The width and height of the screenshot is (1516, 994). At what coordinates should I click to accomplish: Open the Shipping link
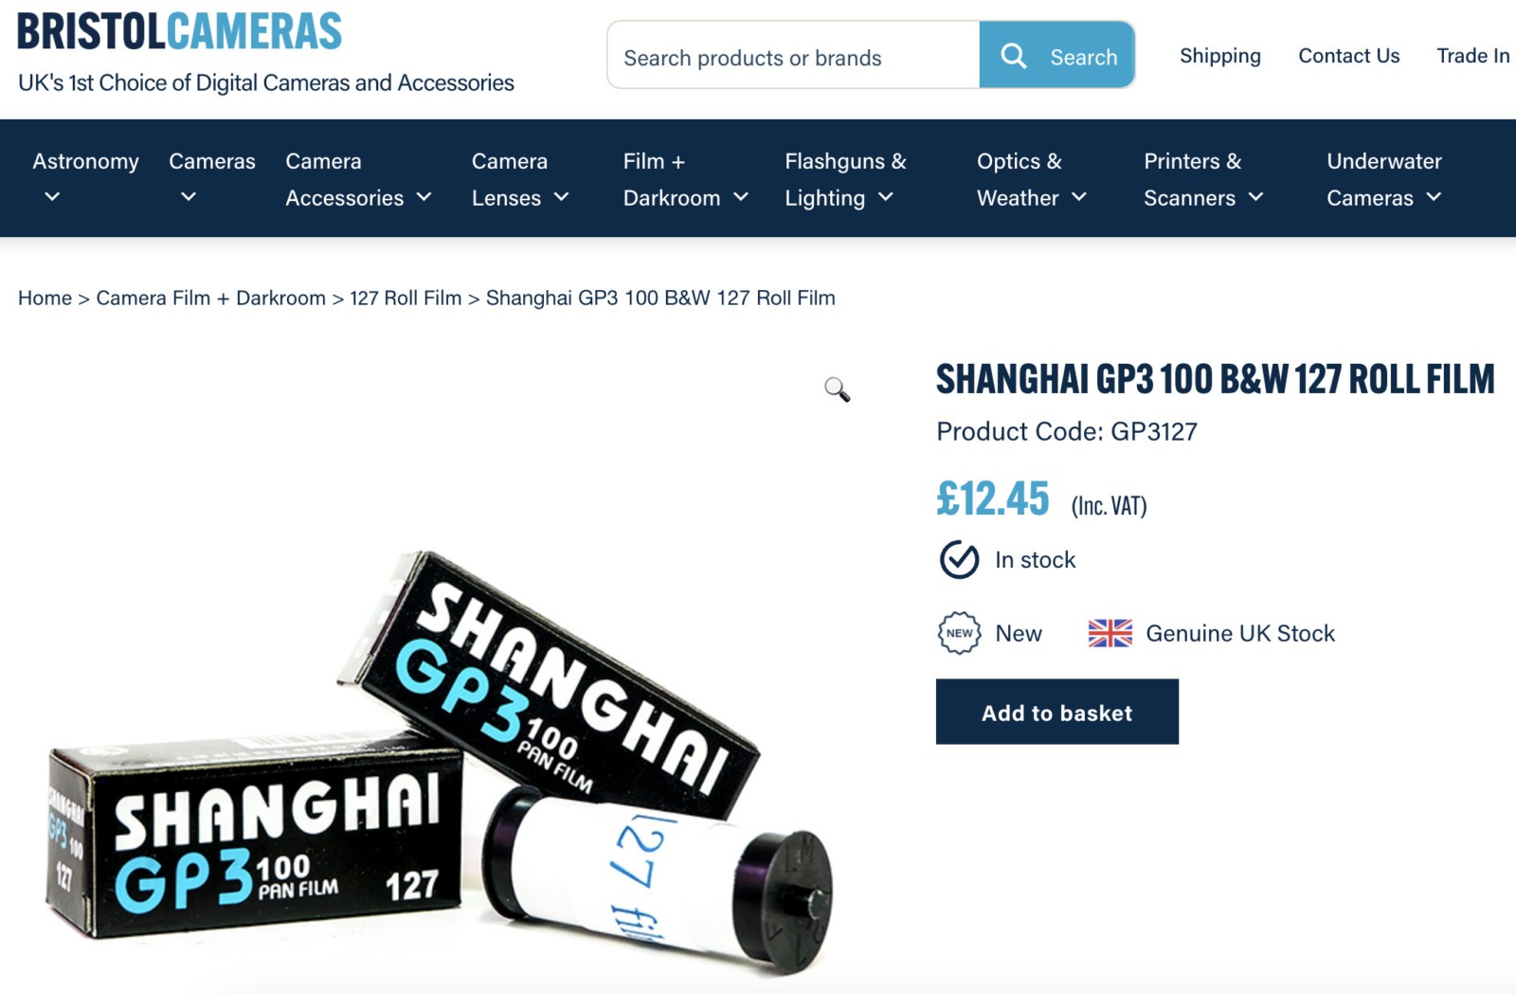click(x=1220, y=56)
